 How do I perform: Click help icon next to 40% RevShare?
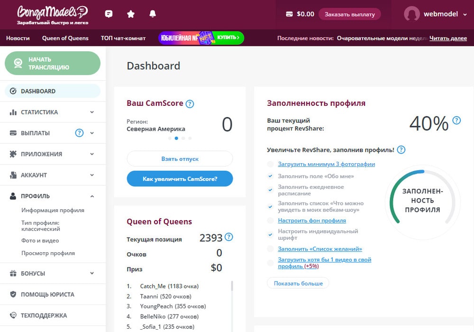click(456, 120)
